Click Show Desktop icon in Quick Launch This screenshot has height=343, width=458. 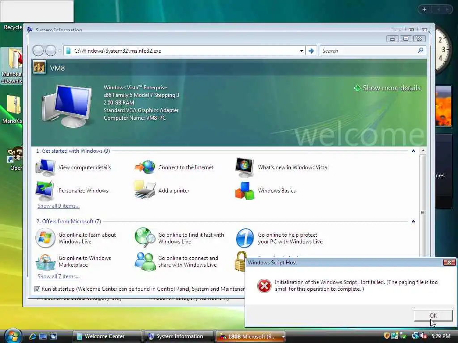pyautogui.click(x=43, y=336)
